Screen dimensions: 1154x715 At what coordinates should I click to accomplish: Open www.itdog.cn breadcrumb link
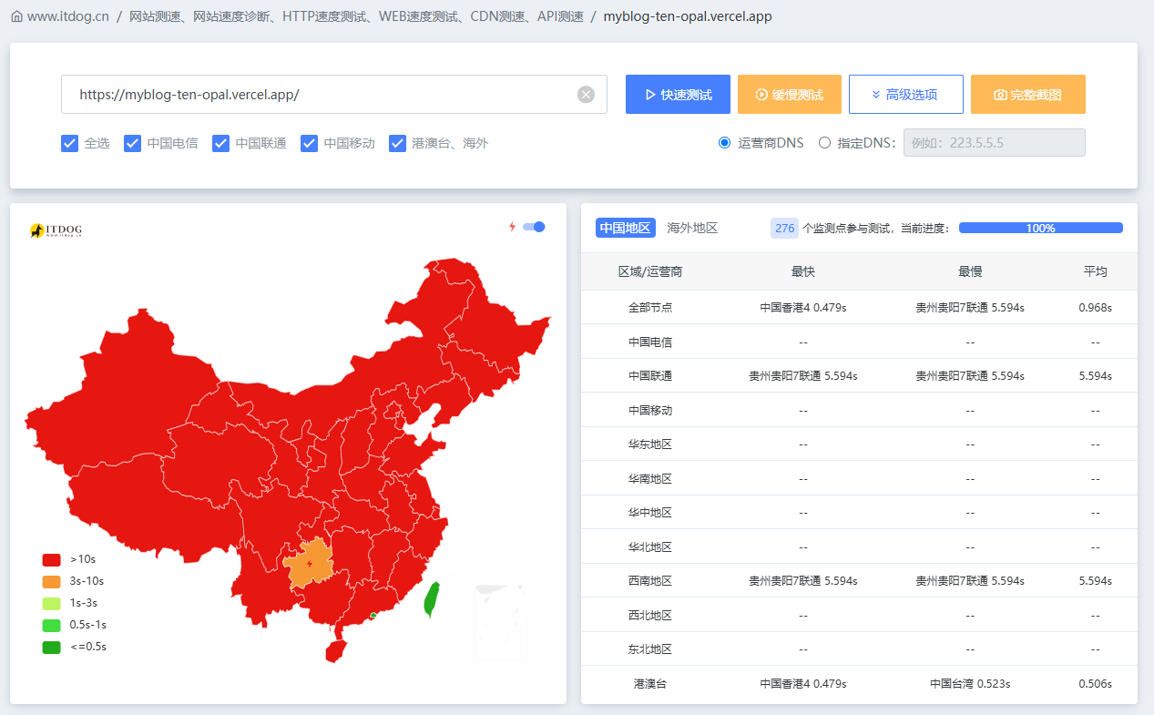68,16
